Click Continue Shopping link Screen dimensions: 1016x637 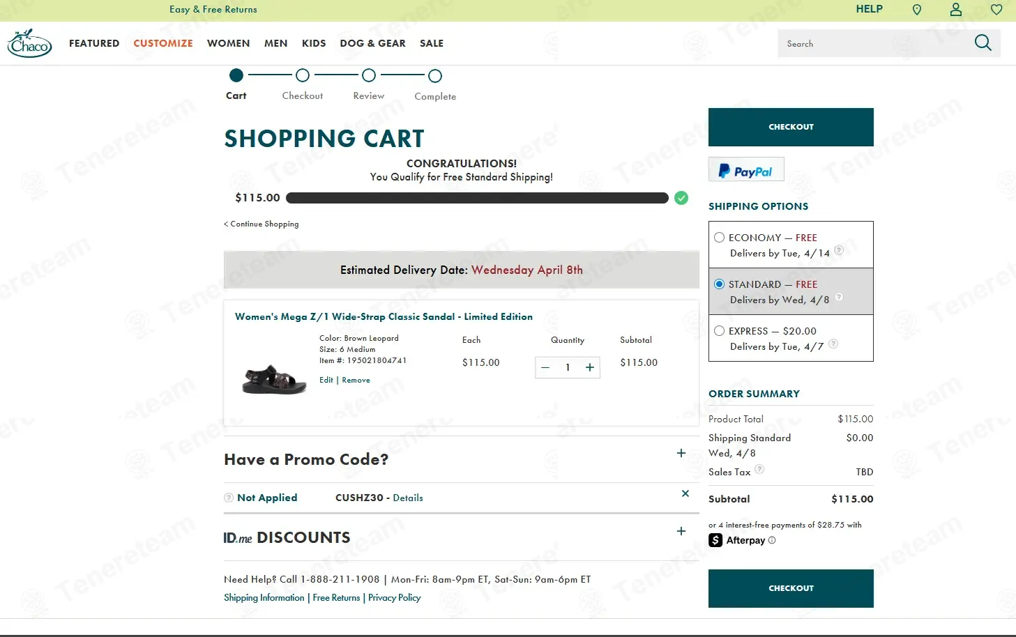[261, 224]
